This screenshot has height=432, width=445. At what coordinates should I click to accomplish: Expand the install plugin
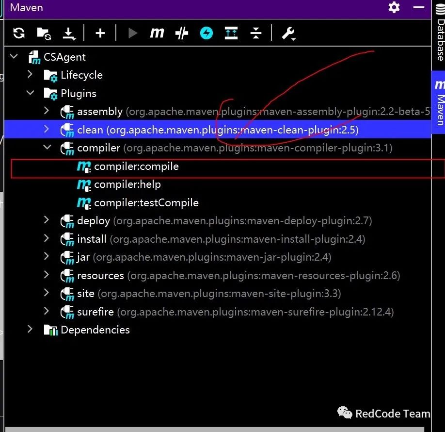[47, 238]
